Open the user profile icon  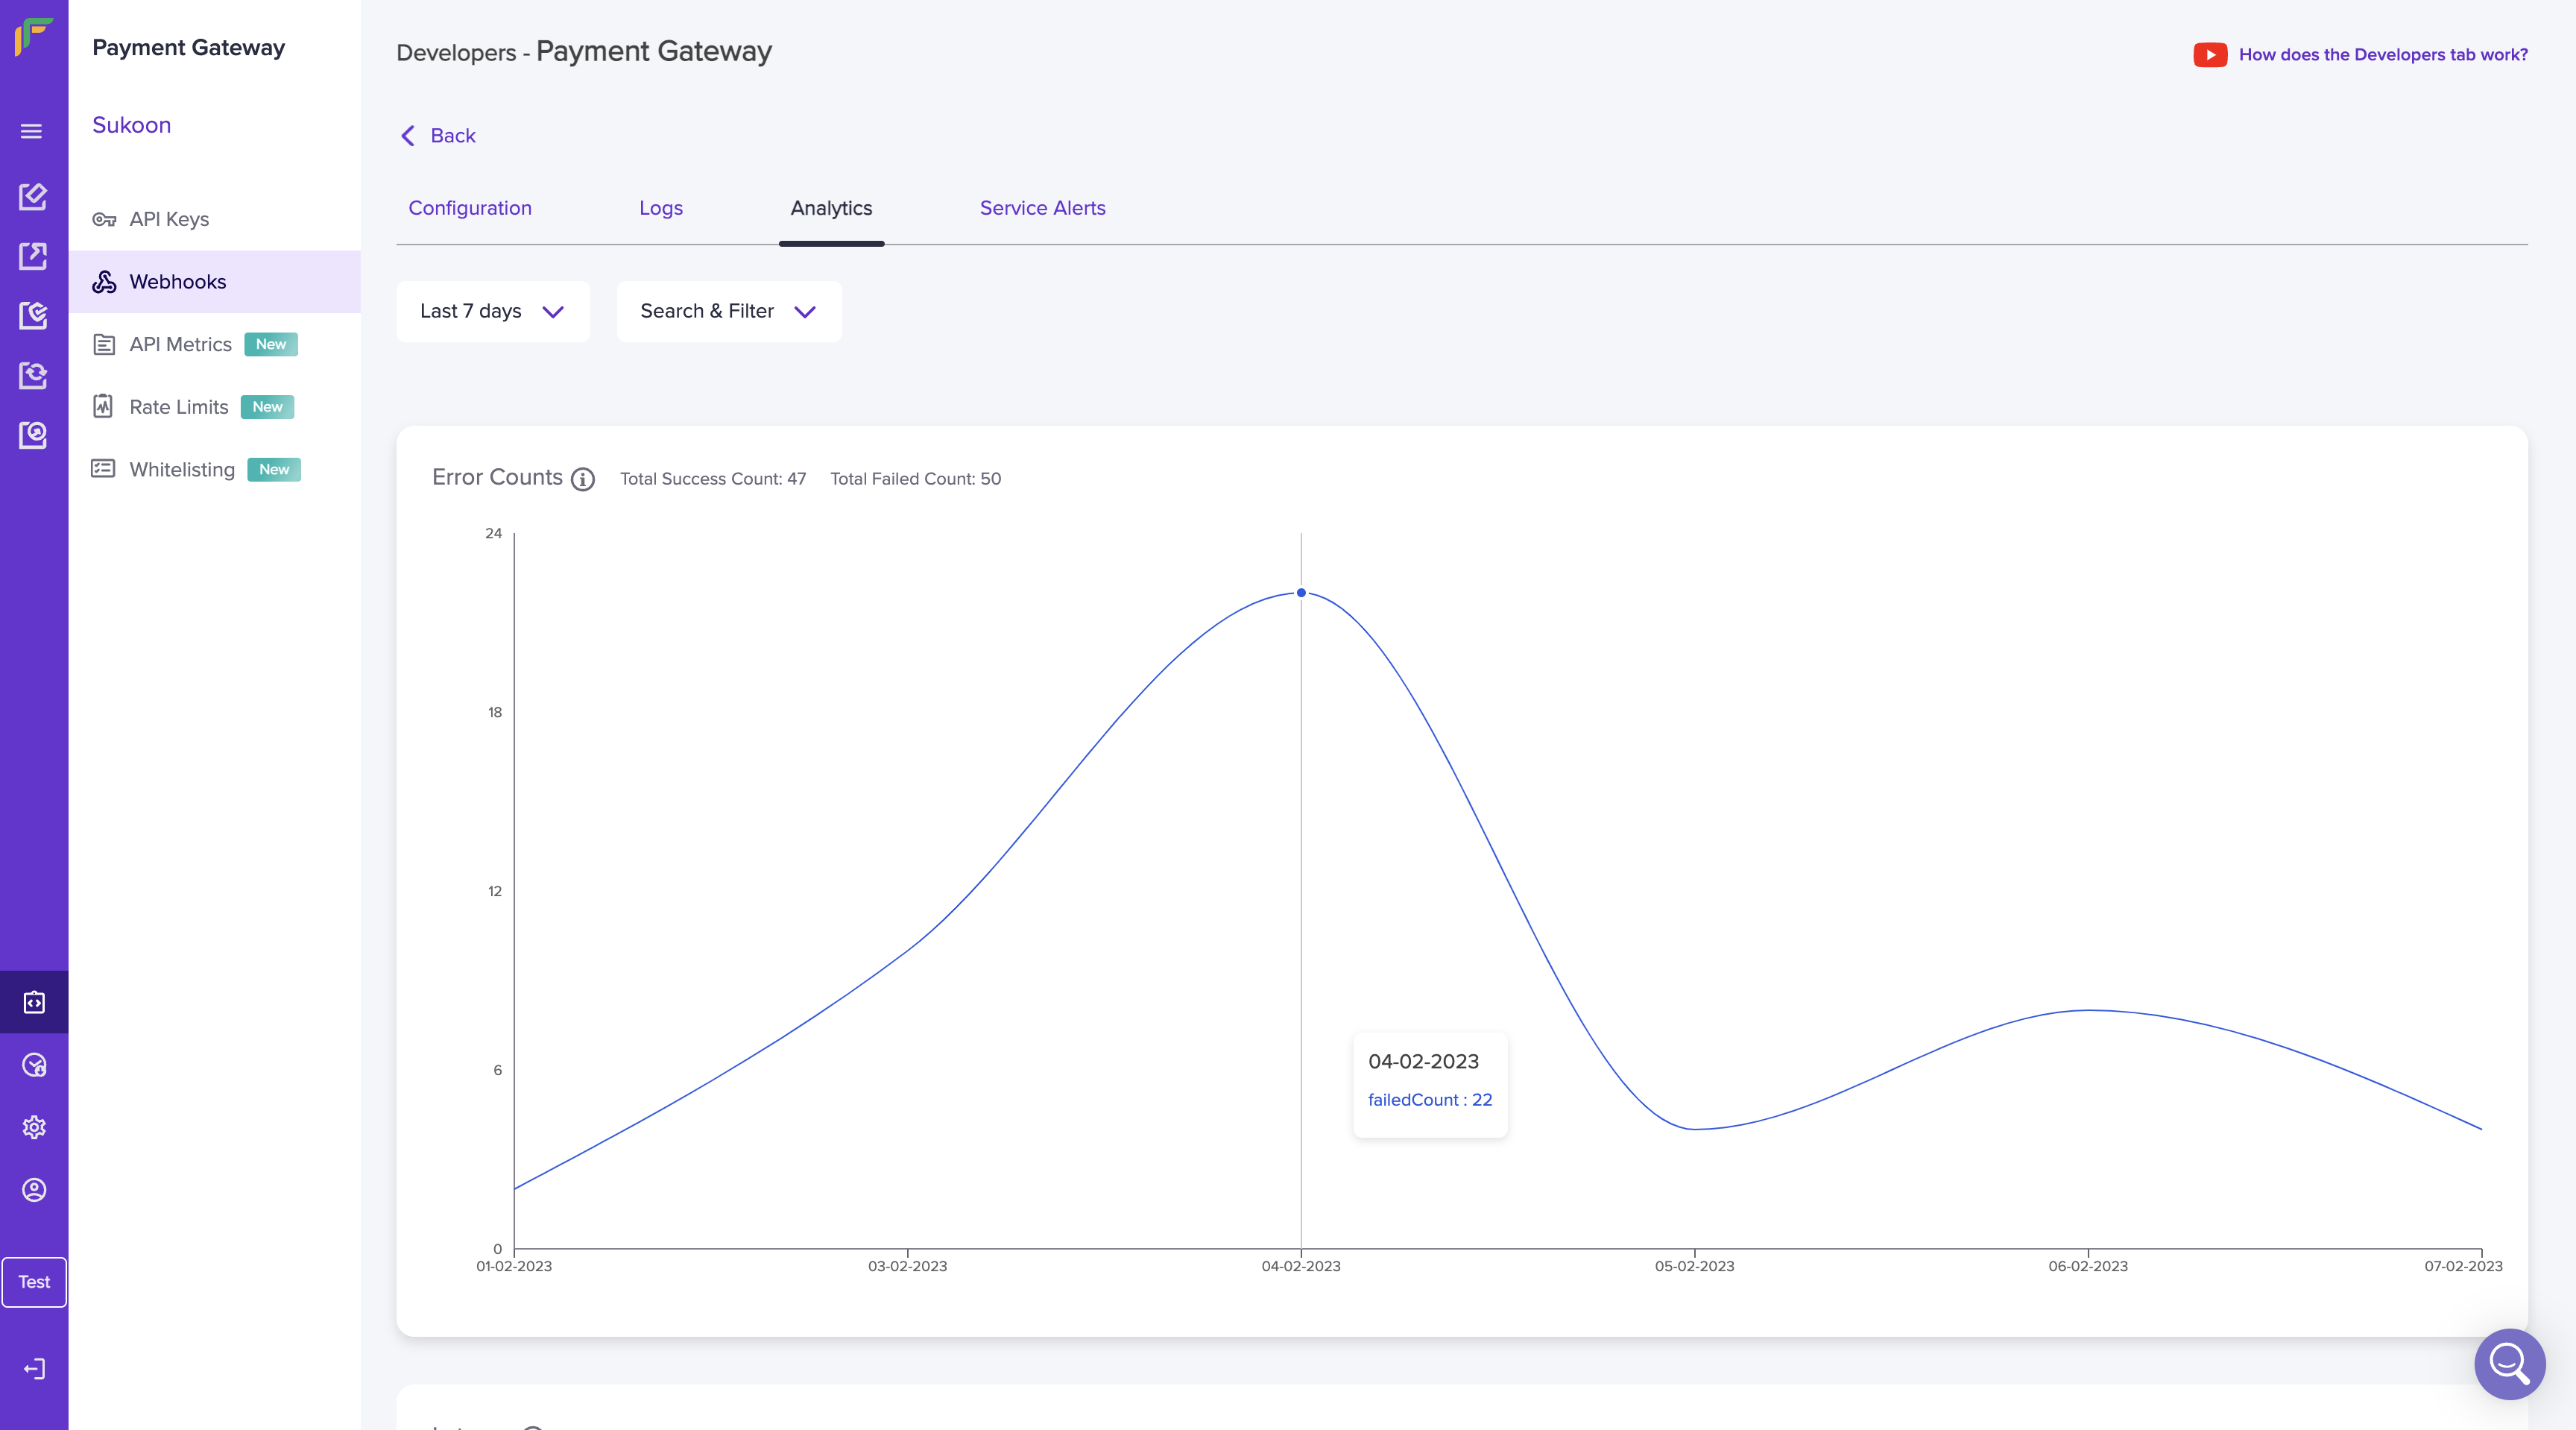(34, 1189)
